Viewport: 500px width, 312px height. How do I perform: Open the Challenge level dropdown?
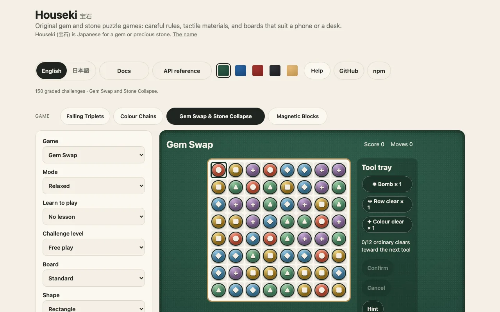pos(94,247)
